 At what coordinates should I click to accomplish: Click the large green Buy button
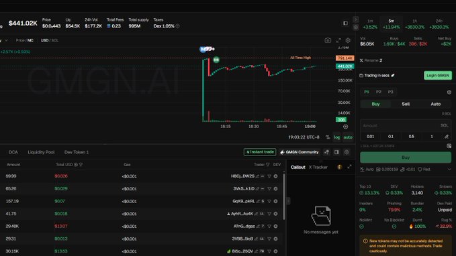406,157
